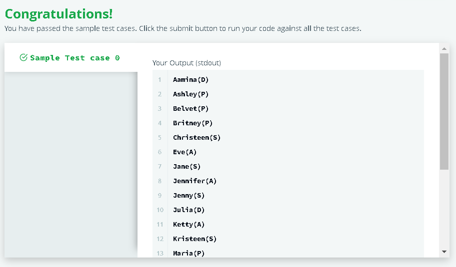Click the green checkmark icon beside Sample Test case
This screenshot has width=456, height=267.
coord(23,57)
